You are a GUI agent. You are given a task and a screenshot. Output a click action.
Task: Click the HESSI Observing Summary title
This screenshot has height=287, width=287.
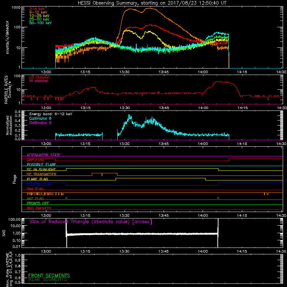pyautogui.click(x=152, y=3)
